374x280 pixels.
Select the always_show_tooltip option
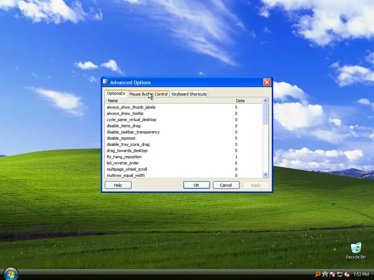tap(183, 113)
